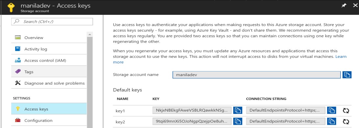
Task: Open the Activity log item
Action: (49, 49)
